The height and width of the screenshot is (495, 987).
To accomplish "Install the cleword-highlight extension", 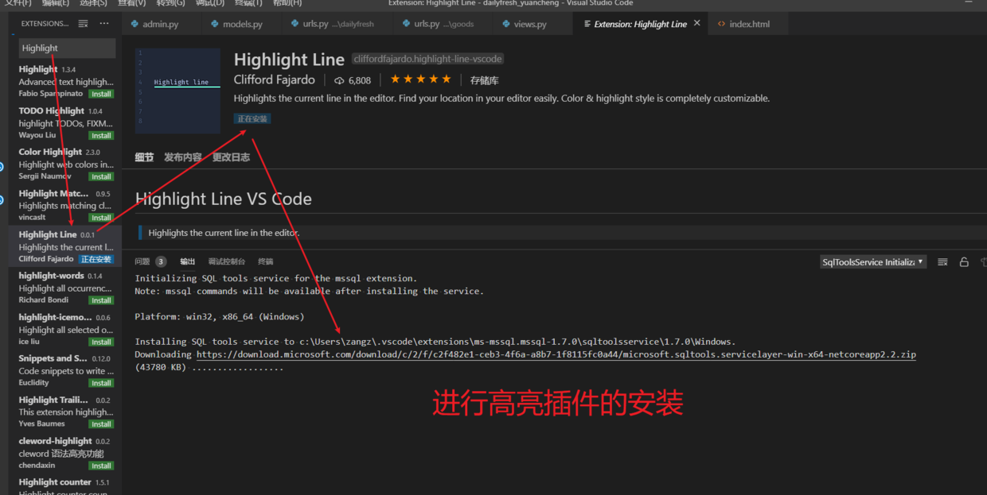I will [101, 466].
